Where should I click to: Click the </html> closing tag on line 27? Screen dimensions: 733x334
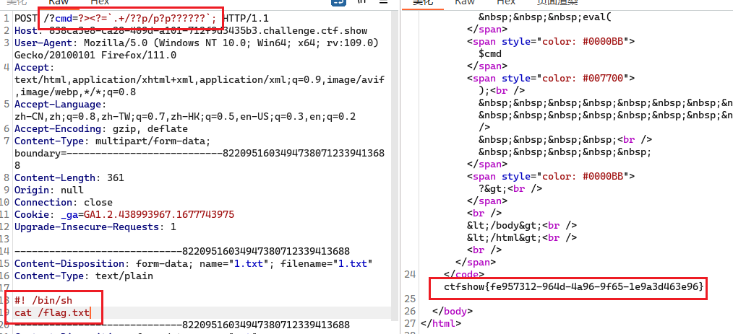pos(441,322)
